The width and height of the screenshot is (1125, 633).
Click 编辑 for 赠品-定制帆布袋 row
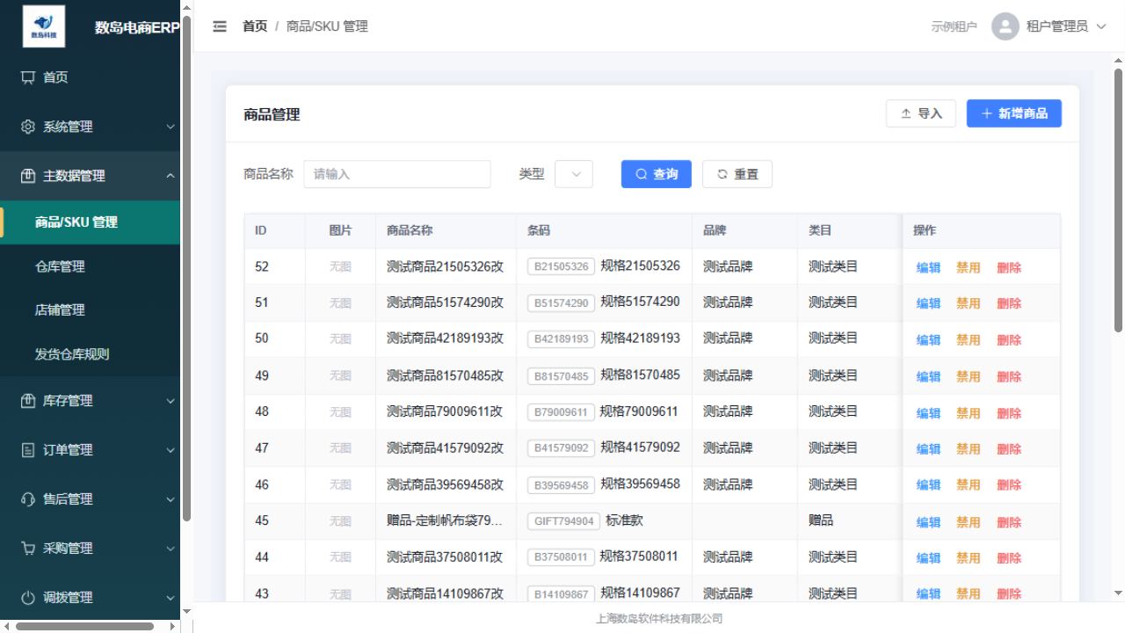coord(928,522)
